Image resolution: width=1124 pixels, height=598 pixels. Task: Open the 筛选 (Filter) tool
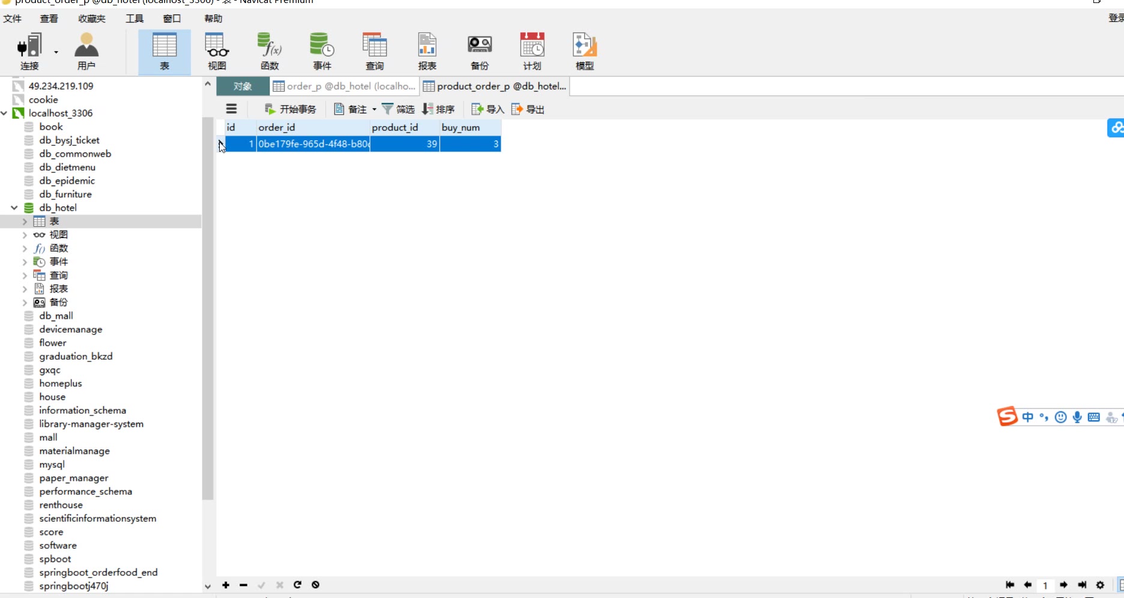tap(398, 109)
